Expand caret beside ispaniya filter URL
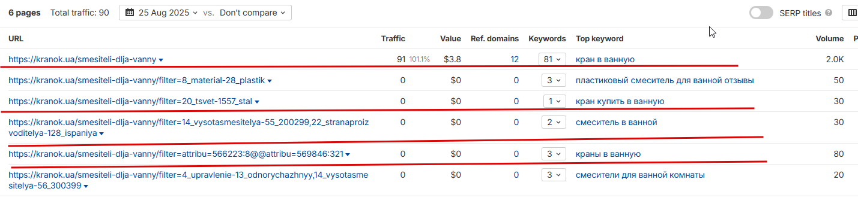This screenshot has height=222, width=858. tap(101, 134)
